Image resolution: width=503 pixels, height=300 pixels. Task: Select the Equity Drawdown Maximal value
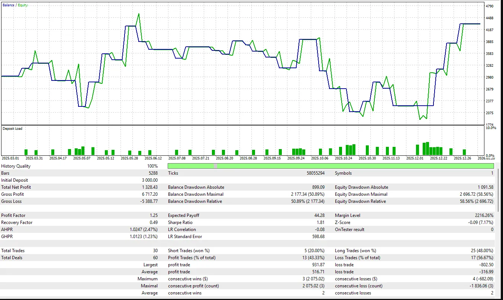pyautogui.click(x=476, y=194)
